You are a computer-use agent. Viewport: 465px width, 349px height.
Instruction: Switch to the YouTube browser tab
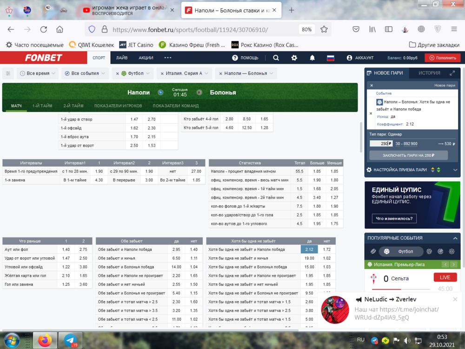tap(129, 10)
